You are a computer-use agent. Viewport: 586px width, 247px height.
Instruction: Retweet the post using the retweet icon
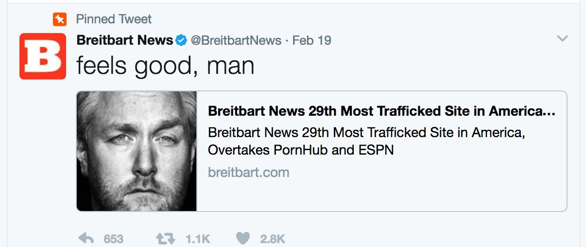(165, 239)
